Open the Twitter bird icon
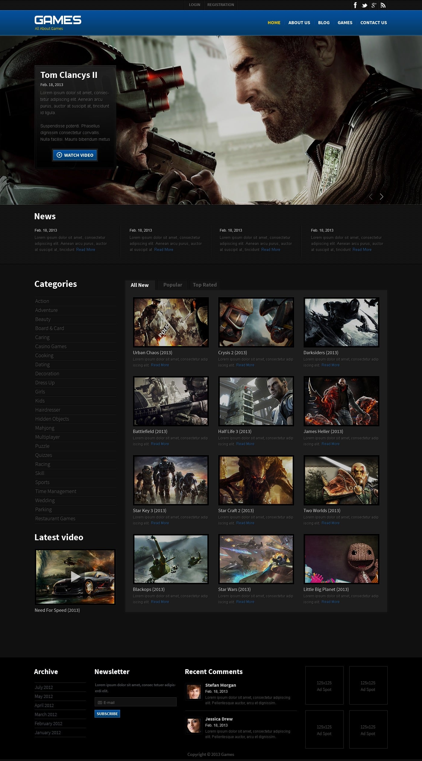Viewport: 422px width, 761px height. (x=364, y=5)
